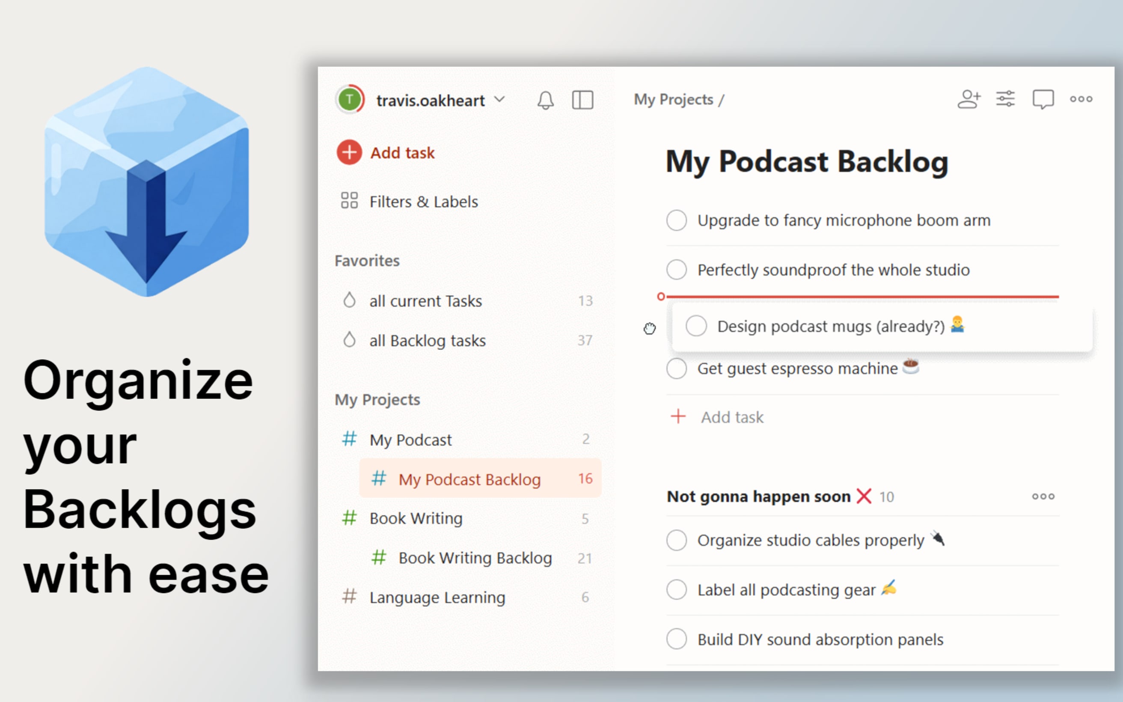
Task: Open the notifications bell
Action: pos(545,100)
